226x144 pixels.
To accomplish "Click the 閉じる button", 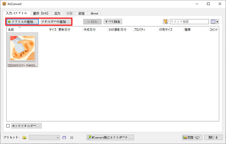I will 213,137.
